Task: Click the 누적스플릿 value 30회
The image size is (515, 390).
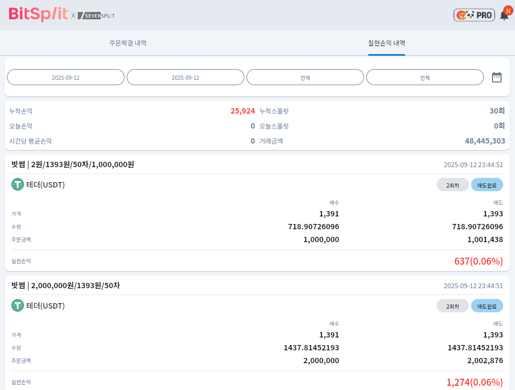Action: pyautogui.click(x=497, y=111)
